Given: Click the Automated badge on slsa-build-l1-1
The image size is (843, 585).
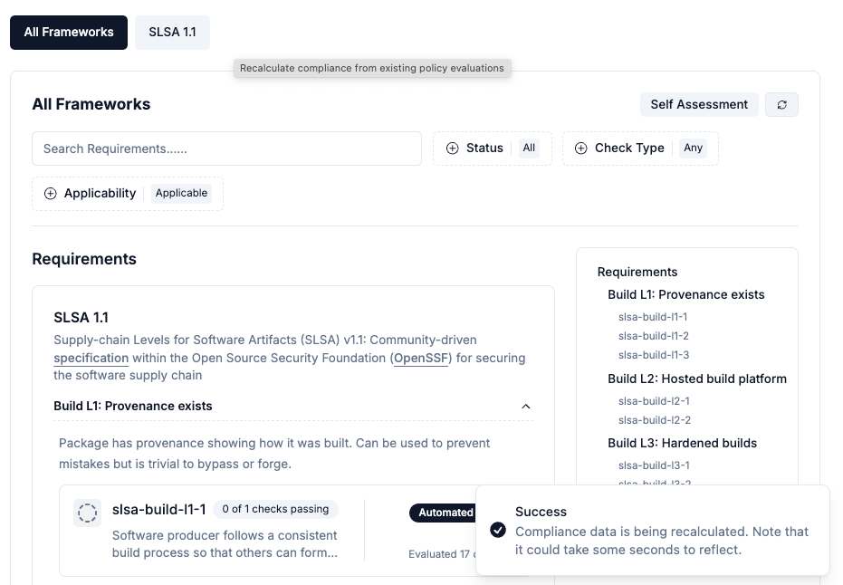Looking at the screenshot, I should tap(443, 513).
